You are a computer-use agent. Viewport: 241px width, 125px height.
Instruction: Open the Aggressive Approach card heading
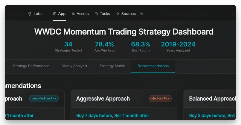pyautogui.click(x=103, y=99)
